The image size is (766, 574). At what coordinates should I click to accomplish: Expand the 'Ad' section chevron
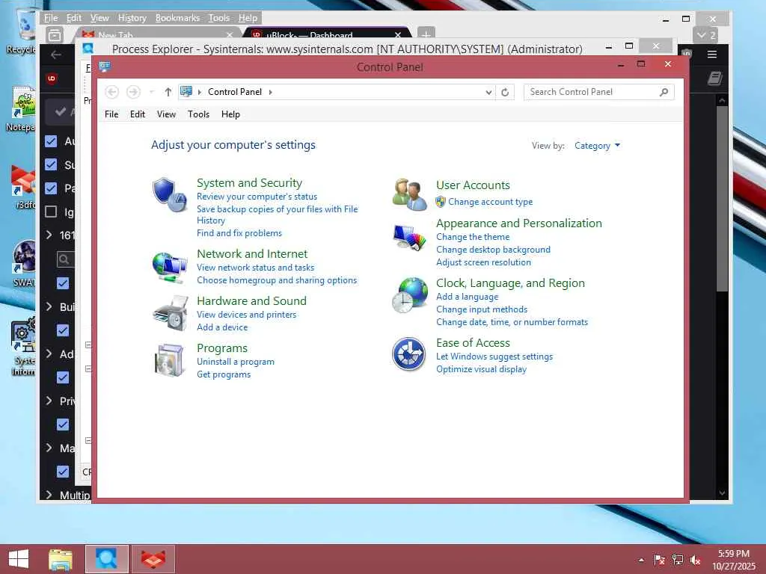coord(49,354)
